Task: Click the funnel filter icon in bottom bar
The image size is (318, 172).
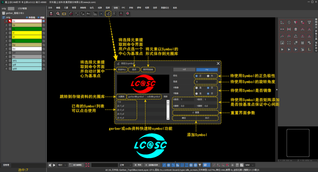Action: [x=200, y=165]
